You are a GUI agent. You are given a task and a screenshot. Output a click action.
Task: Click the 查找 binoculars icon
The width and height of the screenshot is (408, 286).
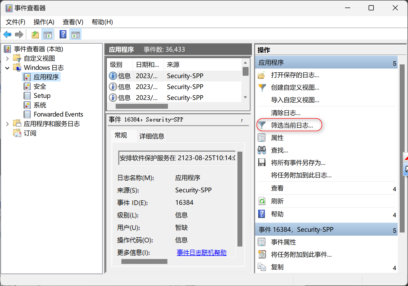(262, 150)
